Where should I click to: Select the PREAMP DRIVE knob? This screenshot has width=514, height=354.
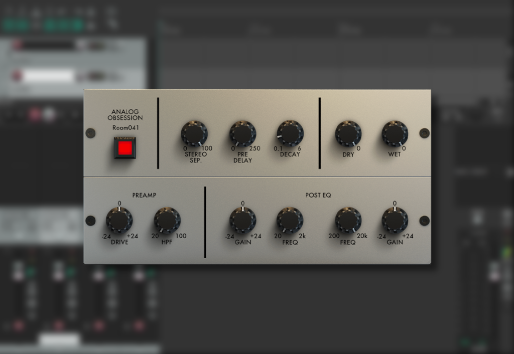tap(119, 221)
